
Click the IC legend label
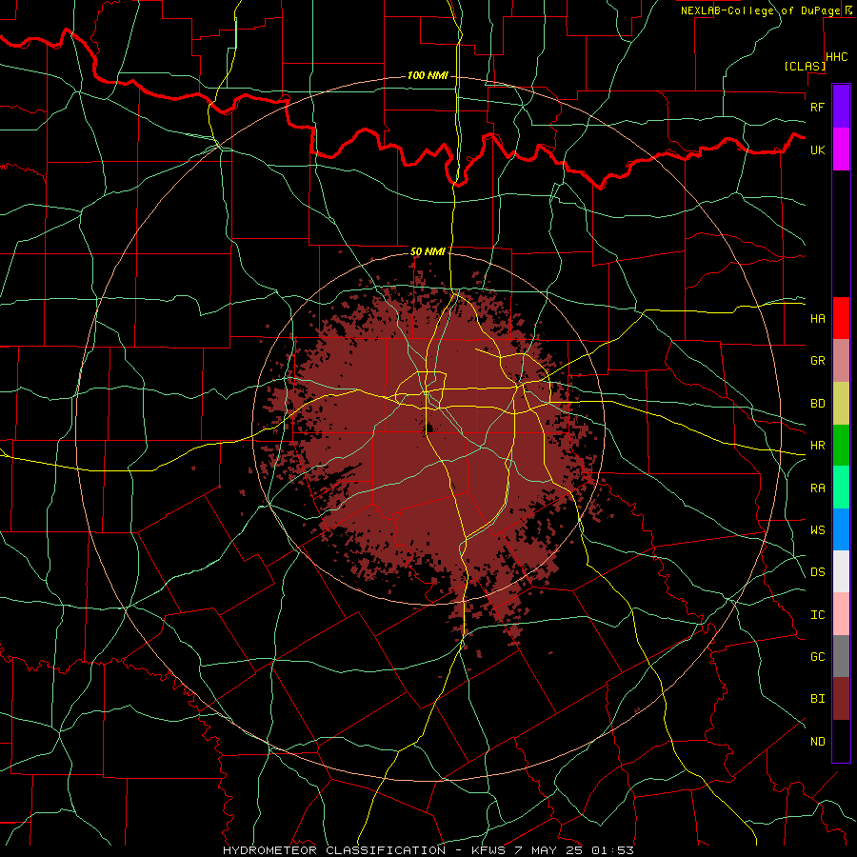click(817, 615)
